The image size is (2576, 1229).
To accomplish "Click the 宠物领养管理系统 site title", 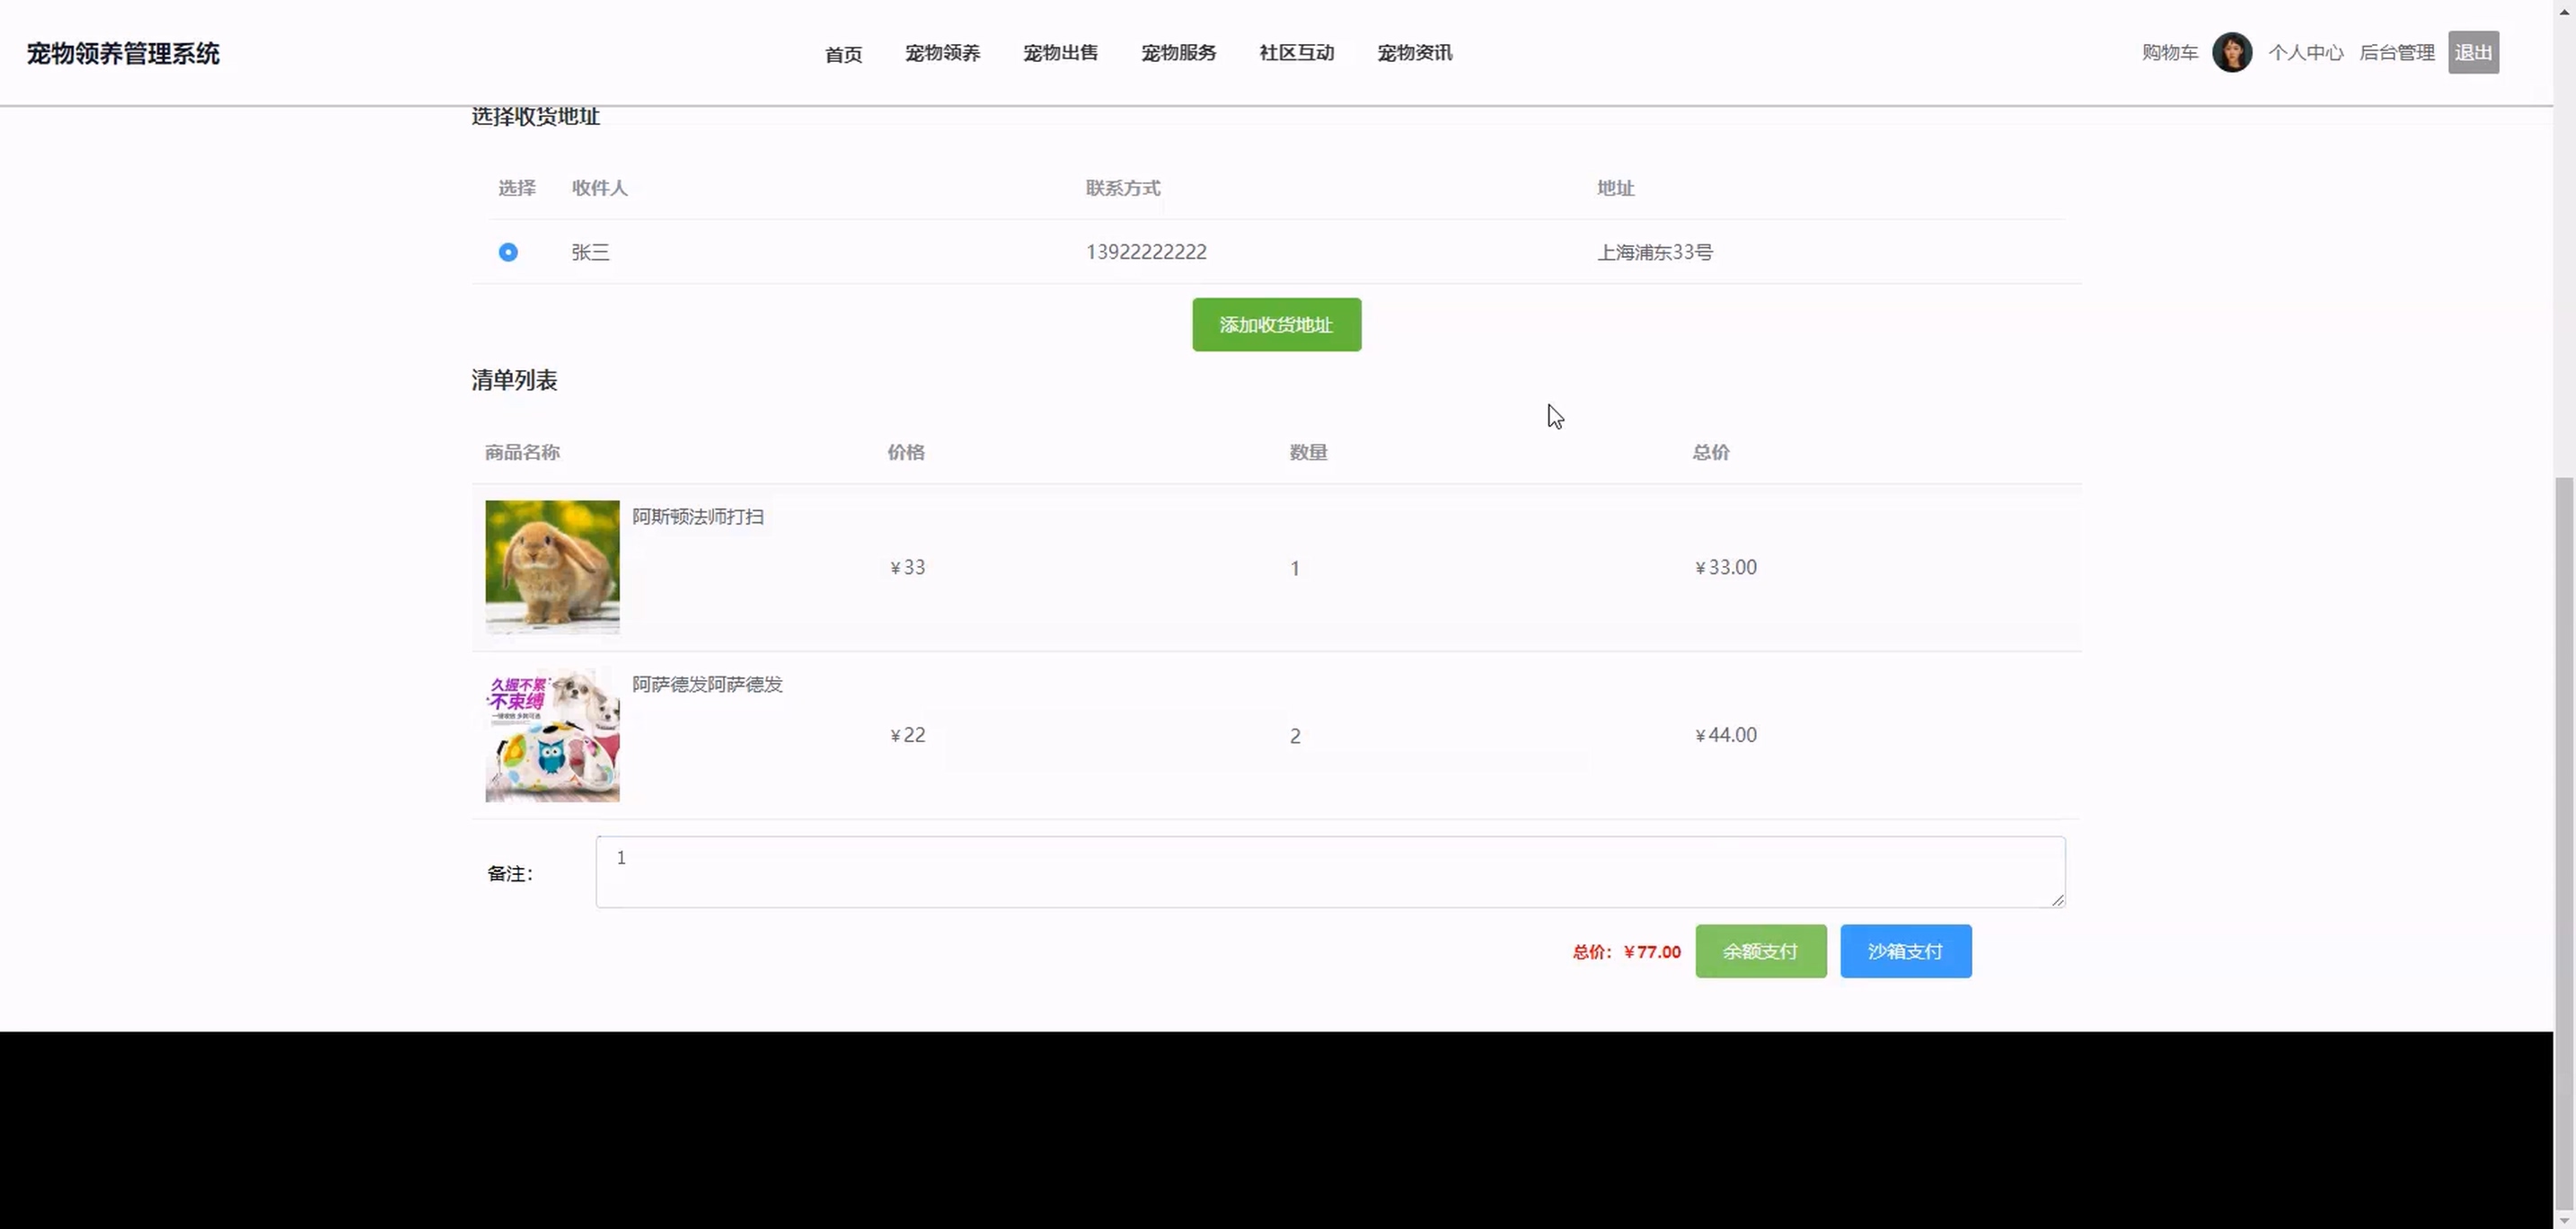I will pos(123,54).
